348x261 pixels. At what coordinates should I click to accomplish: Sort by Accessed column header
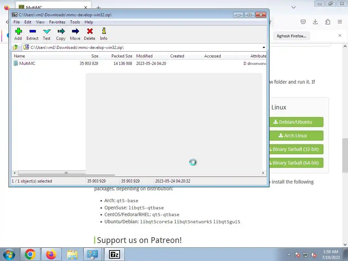point(219,56)
